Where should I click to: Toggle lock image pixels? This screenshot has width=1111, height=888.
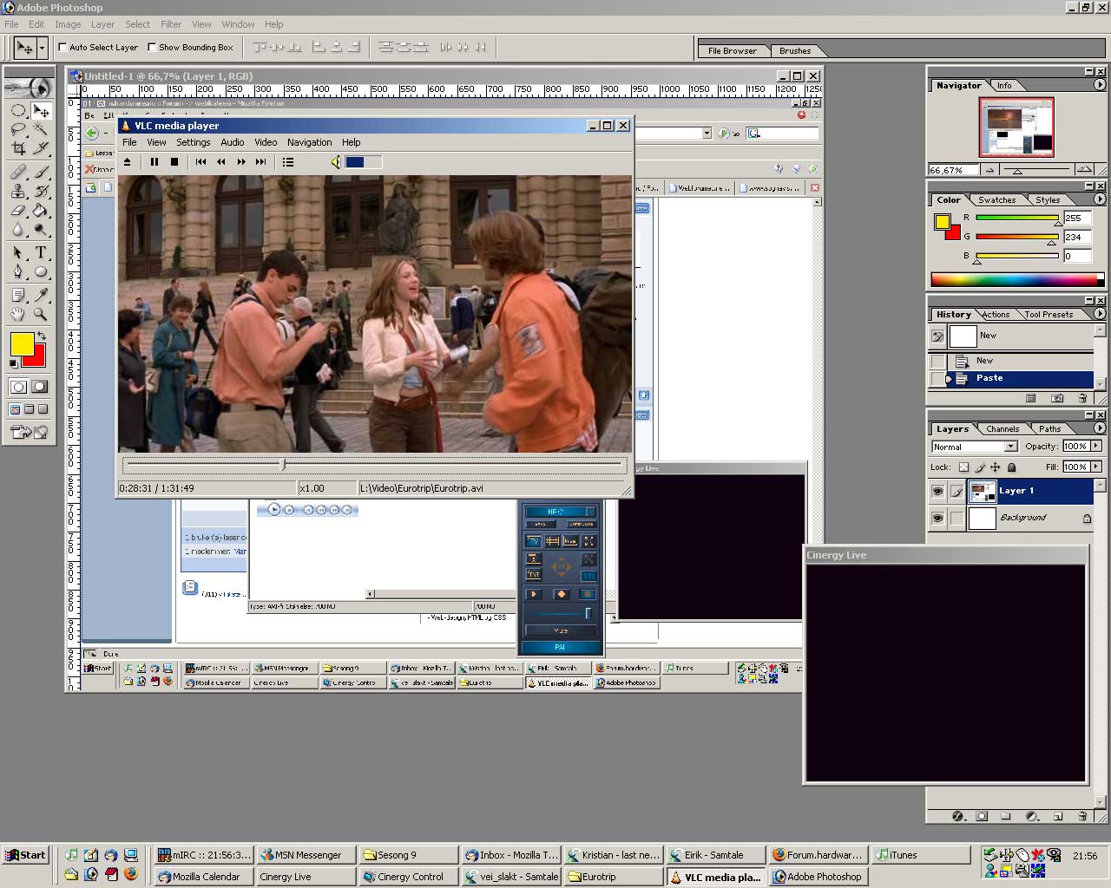point(980,467)
